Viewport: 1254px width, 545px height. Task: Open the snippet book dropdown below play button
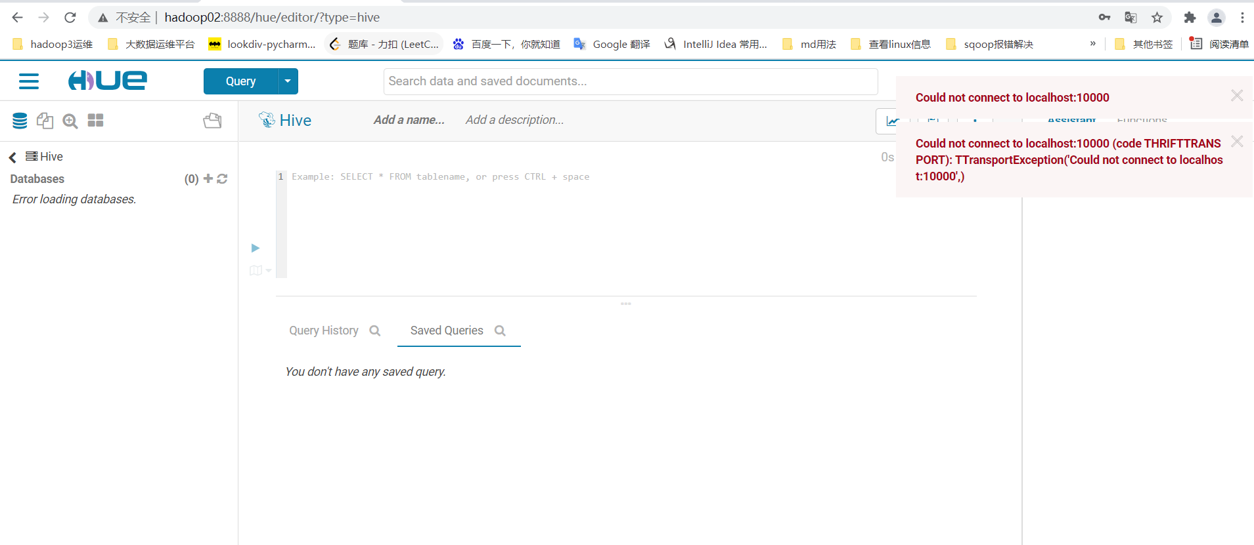[x=260, y=270]
